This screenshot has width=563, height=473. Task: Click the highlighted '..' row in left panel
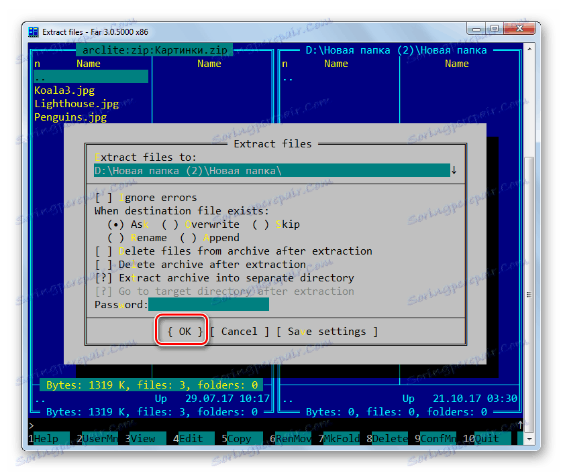click(x=91, y=77)
